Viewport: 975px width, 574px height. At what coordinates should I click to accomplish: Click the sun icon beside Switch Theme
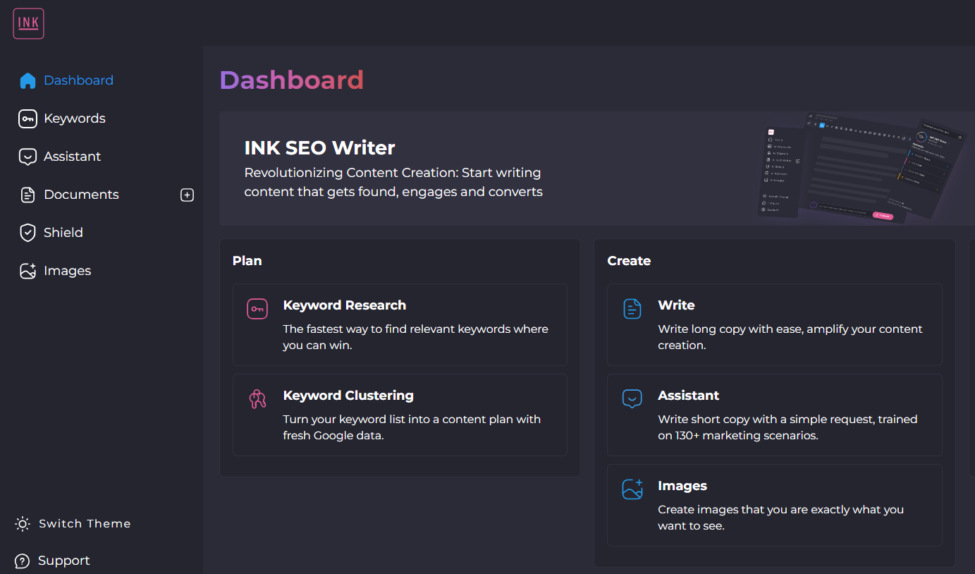click(23, 524)
